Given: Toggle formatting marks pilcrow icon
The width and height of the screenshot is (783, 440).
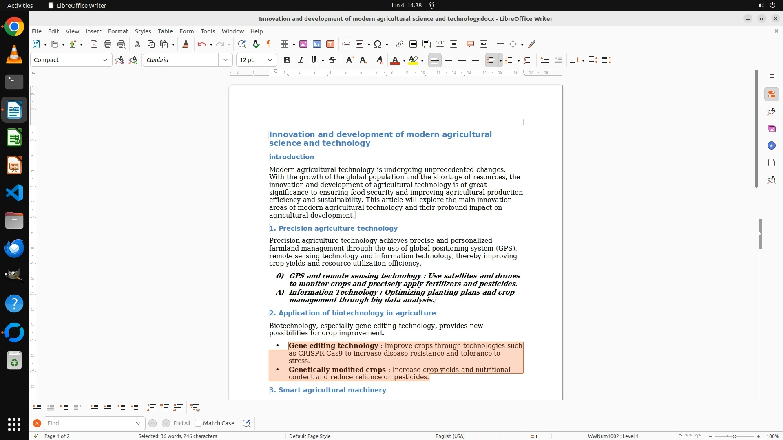Looking at the screenshot, I should [x=269, y=44].
